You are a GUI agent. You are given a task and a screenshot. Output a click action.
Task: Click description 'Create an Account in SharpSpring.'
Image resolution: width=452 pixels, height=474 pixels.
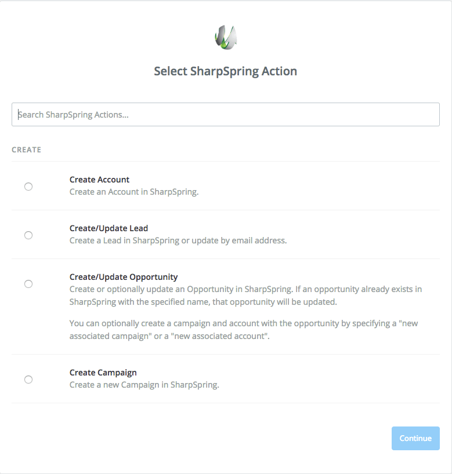pos(134,192)
